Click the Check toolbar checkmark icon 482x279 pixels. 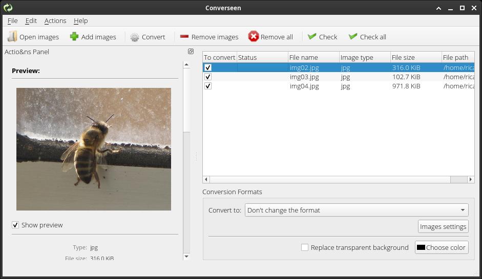[312, 37]
